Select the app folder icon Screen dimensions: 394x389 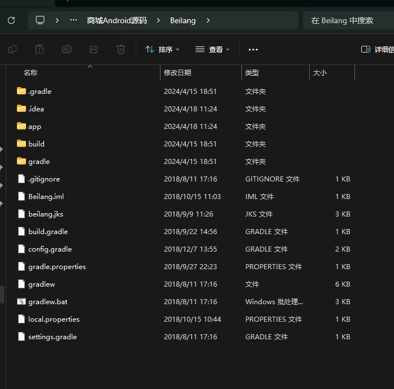pyautogui.click(x=21, y=126)
